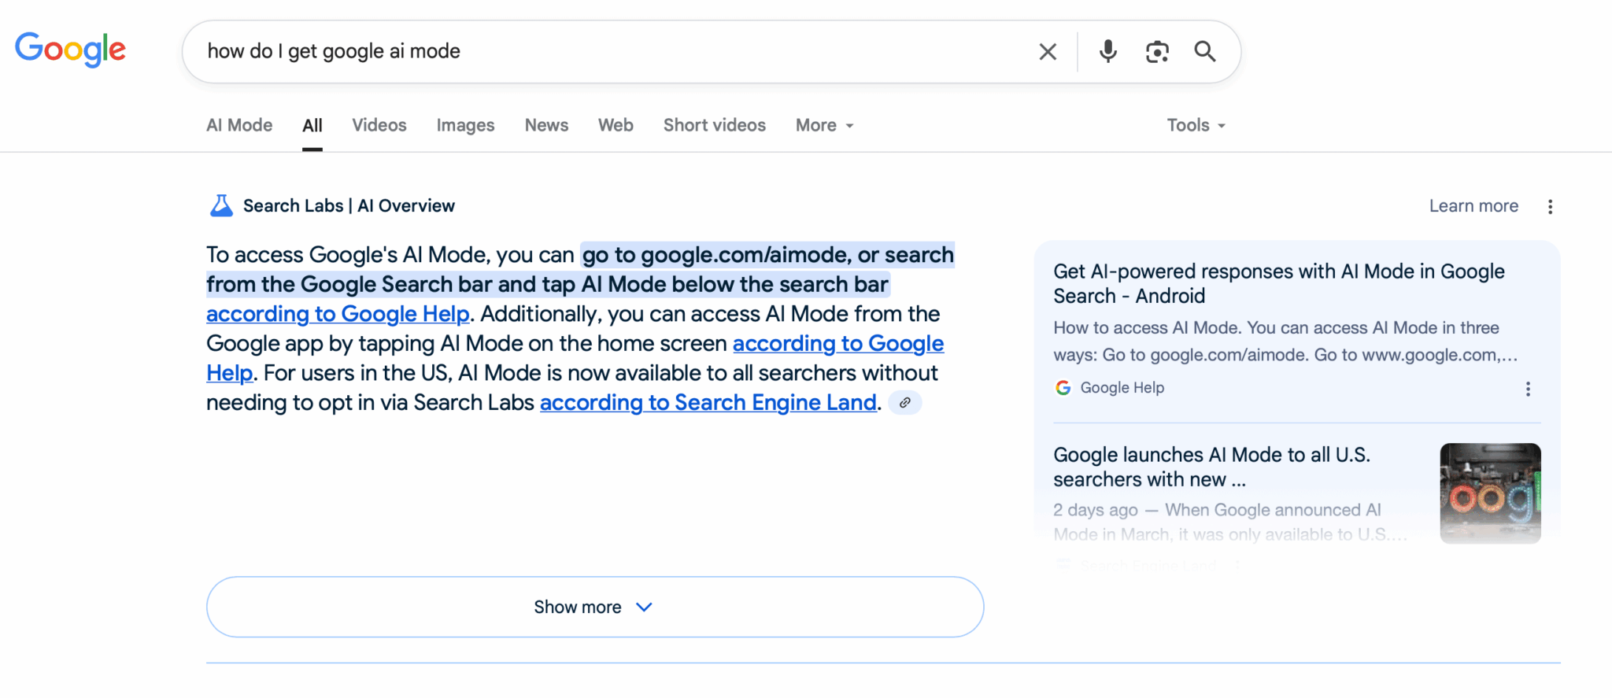Expand AI Overview with Show more
Viewport: 1612px width, 698px height.
pos(595,607)
